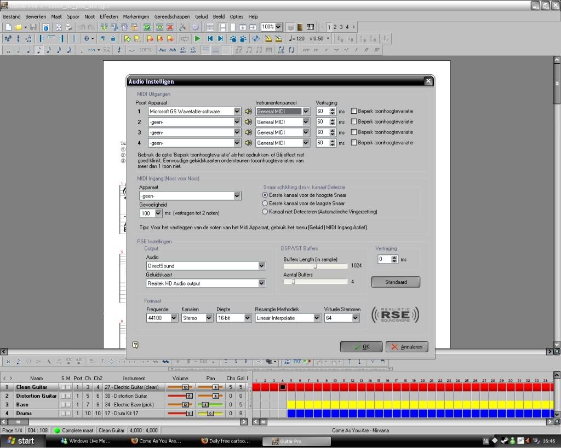Image resolution: width=561 pixels, height=448 pixels.
Task: Open port 2 -geen- device dropdown
Action: (x=237, y=122)
